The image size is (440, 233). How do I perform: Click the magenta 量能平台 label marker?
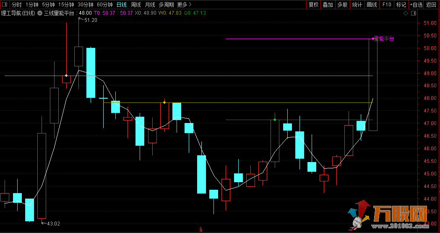click(x=384, y=39)
